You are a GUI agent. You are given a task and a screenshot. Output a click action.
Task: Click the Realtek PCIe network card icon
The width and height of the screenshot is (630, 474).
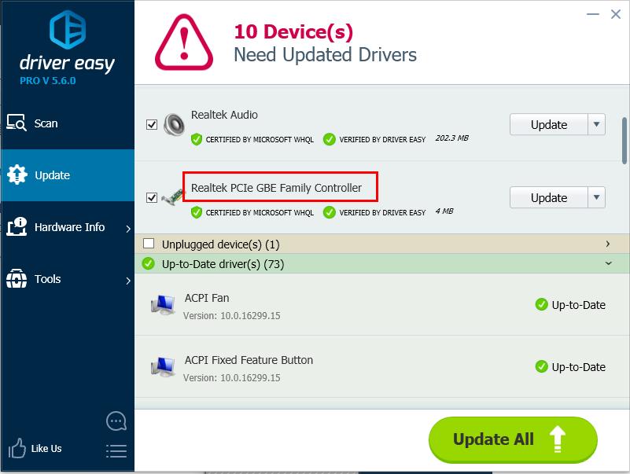(172, 198)
